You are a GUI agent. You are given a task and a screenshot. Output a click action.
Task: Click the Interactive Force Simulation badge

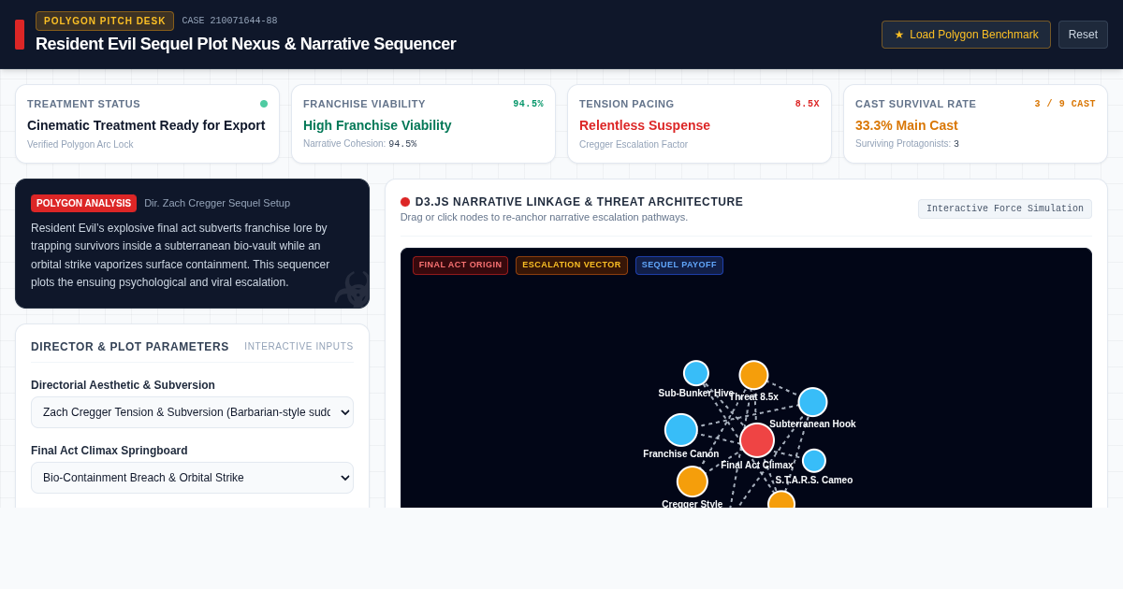click(1005, 209)
